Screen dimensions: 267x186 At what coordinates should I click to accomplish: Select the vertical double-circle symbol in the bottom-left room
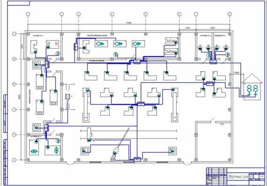[x=56, y=150]
